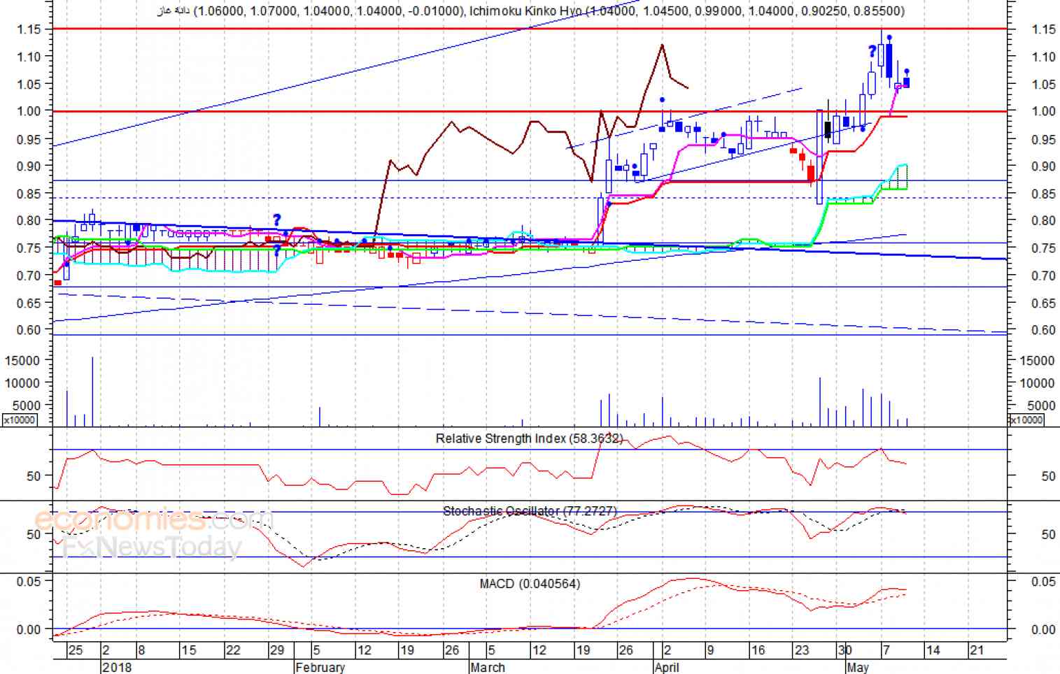Viewport: 1060px width, 674px height.
Task: Click the 9 date tick in April
Action: pyautogui.click(x=710, y=651)
